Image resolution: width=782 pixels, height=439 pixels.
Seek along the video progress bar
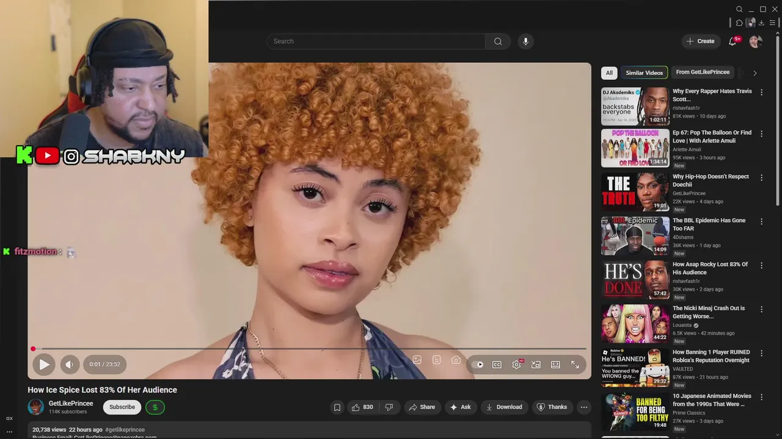coord(309,349)
